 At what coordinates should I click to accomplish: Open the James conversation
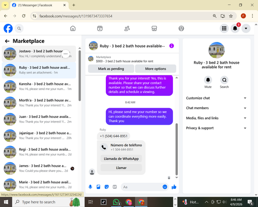[39, 168]
